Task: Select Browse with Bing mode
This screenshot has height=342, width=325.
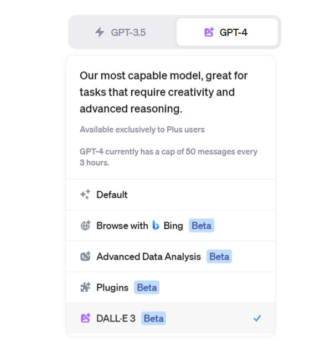Action: [171, 225]
